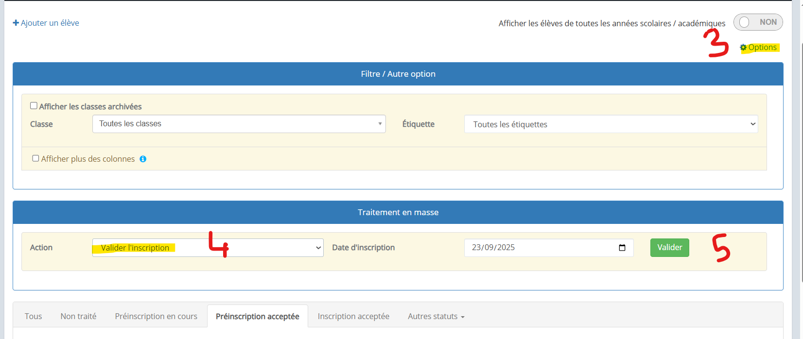Check Afficher les classes archivées box
This screenshot has height=339, width=803.
pos(34,106)
